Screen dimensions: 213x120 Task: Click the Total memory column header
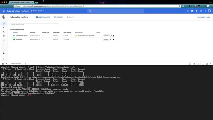click(67, 33)
